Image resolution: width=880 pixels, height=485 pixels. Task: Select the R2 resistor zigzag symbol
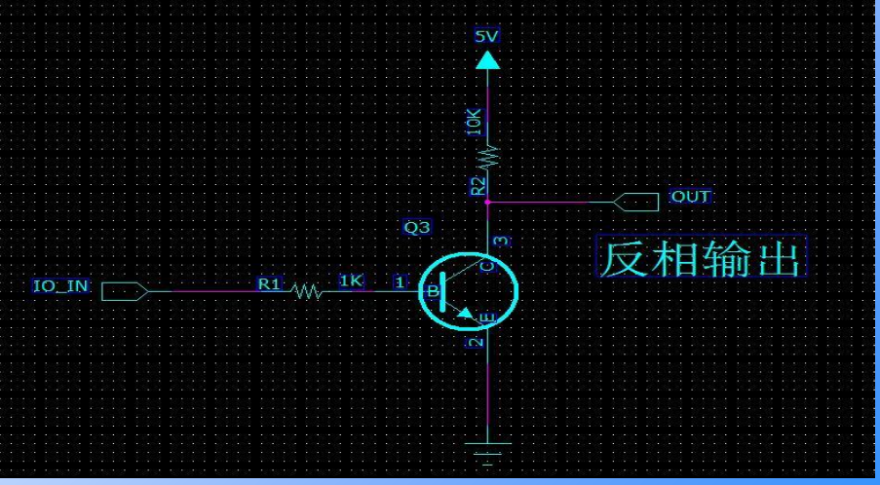coord(487,157)
